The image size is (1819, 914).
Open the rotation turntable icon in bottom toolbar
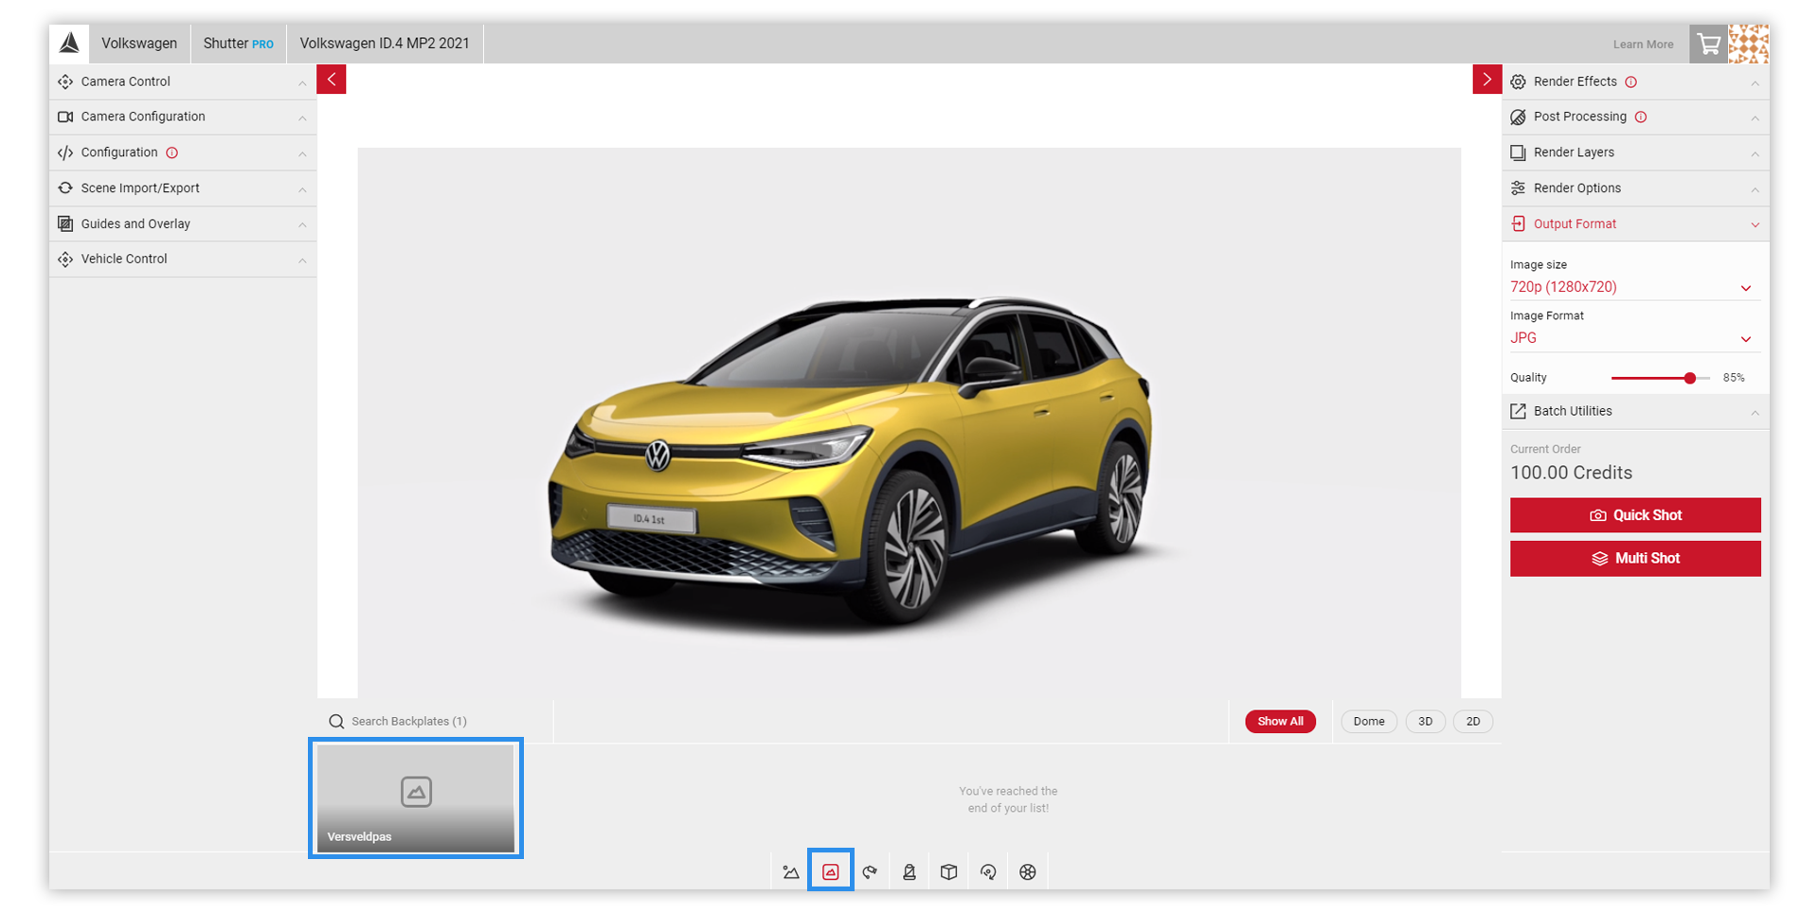tap(988, 872)
